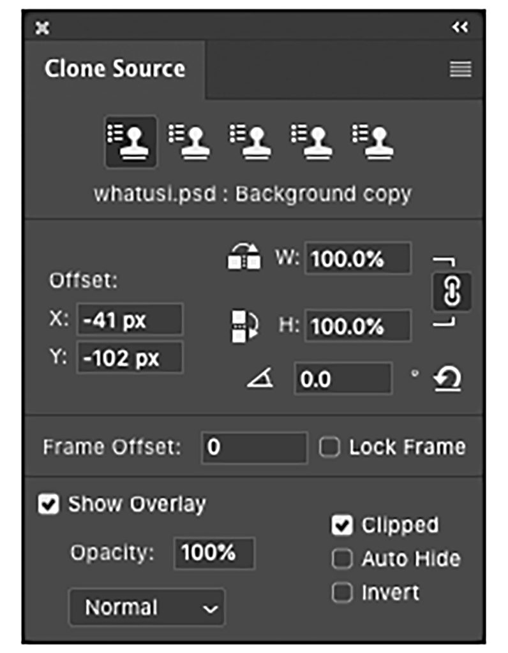Select the first clone source preset
The height and width of the screenshot is (653, 508).
coord(131,142)
